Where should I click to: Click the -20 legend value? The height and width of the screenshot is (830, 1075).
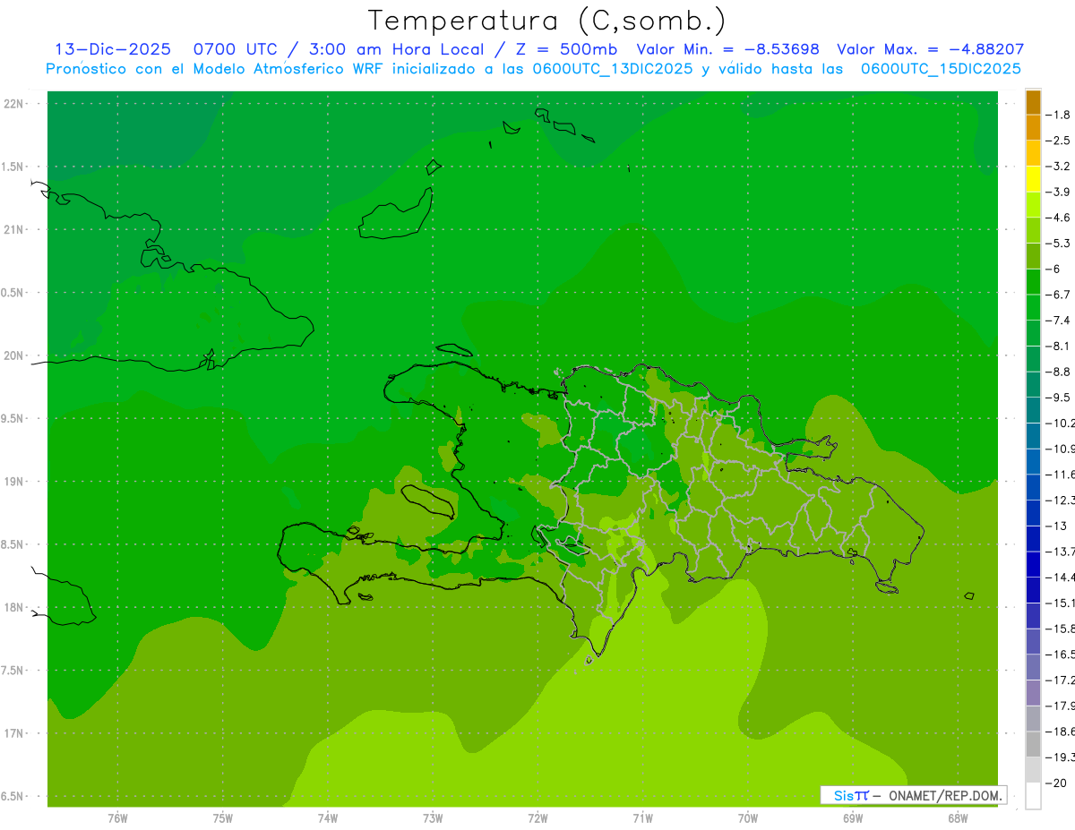coord(1055,783)
